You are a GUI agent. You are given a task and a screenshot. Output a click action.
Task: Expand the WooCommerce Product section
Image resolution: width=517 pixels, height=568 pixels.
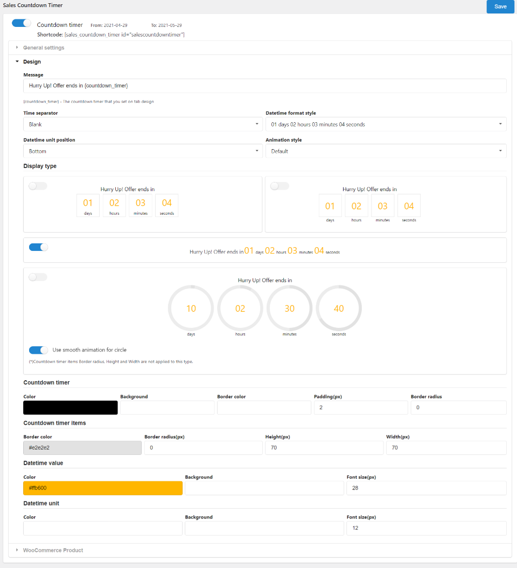[53, 550]
